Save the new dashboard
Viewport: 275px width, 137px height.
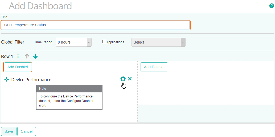click(9, 131)
